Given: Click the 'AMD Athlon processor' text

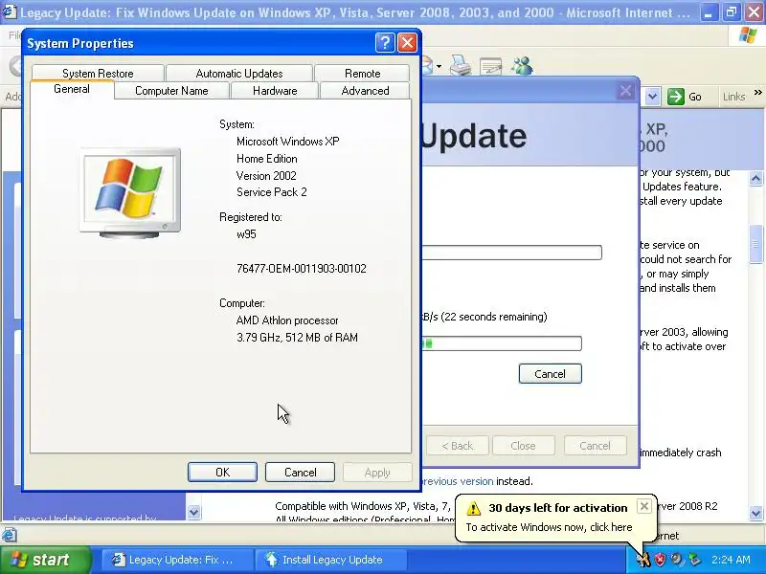Looking at the screenshot, I should [x=287, y=320].
